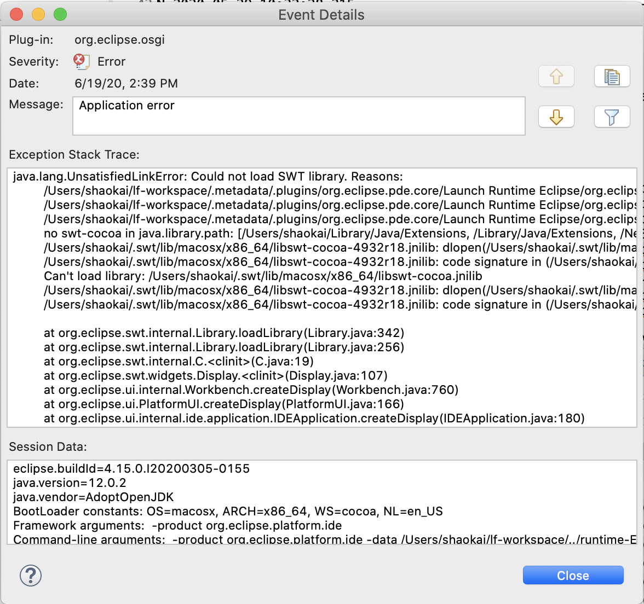The height and width of the screenshot is (604, 644).
Task: Click the Severity 'Error' text
Action: coord(111,61)
